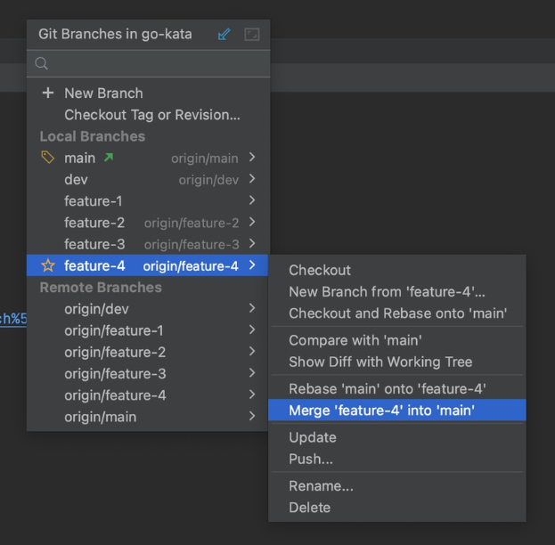Screen dimensions: 555x545
Task: Expand the origin/main remote branch chevron
Action: (252, 416)
